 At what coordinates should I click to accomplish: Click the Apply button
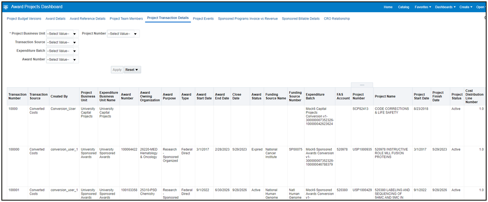pos(117,70)
